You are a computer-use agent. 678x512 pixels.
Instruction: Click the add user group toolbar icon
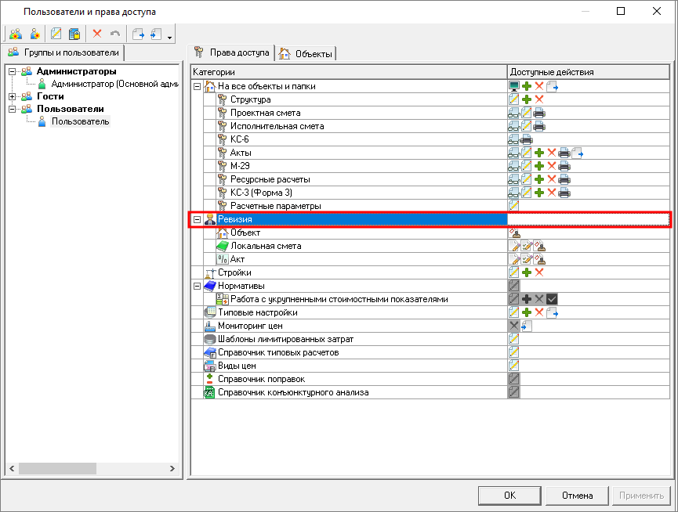(15, 34)
